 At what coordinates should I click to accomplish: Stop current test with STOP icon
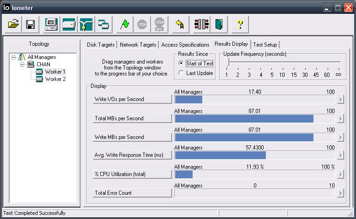pos(142,25)
